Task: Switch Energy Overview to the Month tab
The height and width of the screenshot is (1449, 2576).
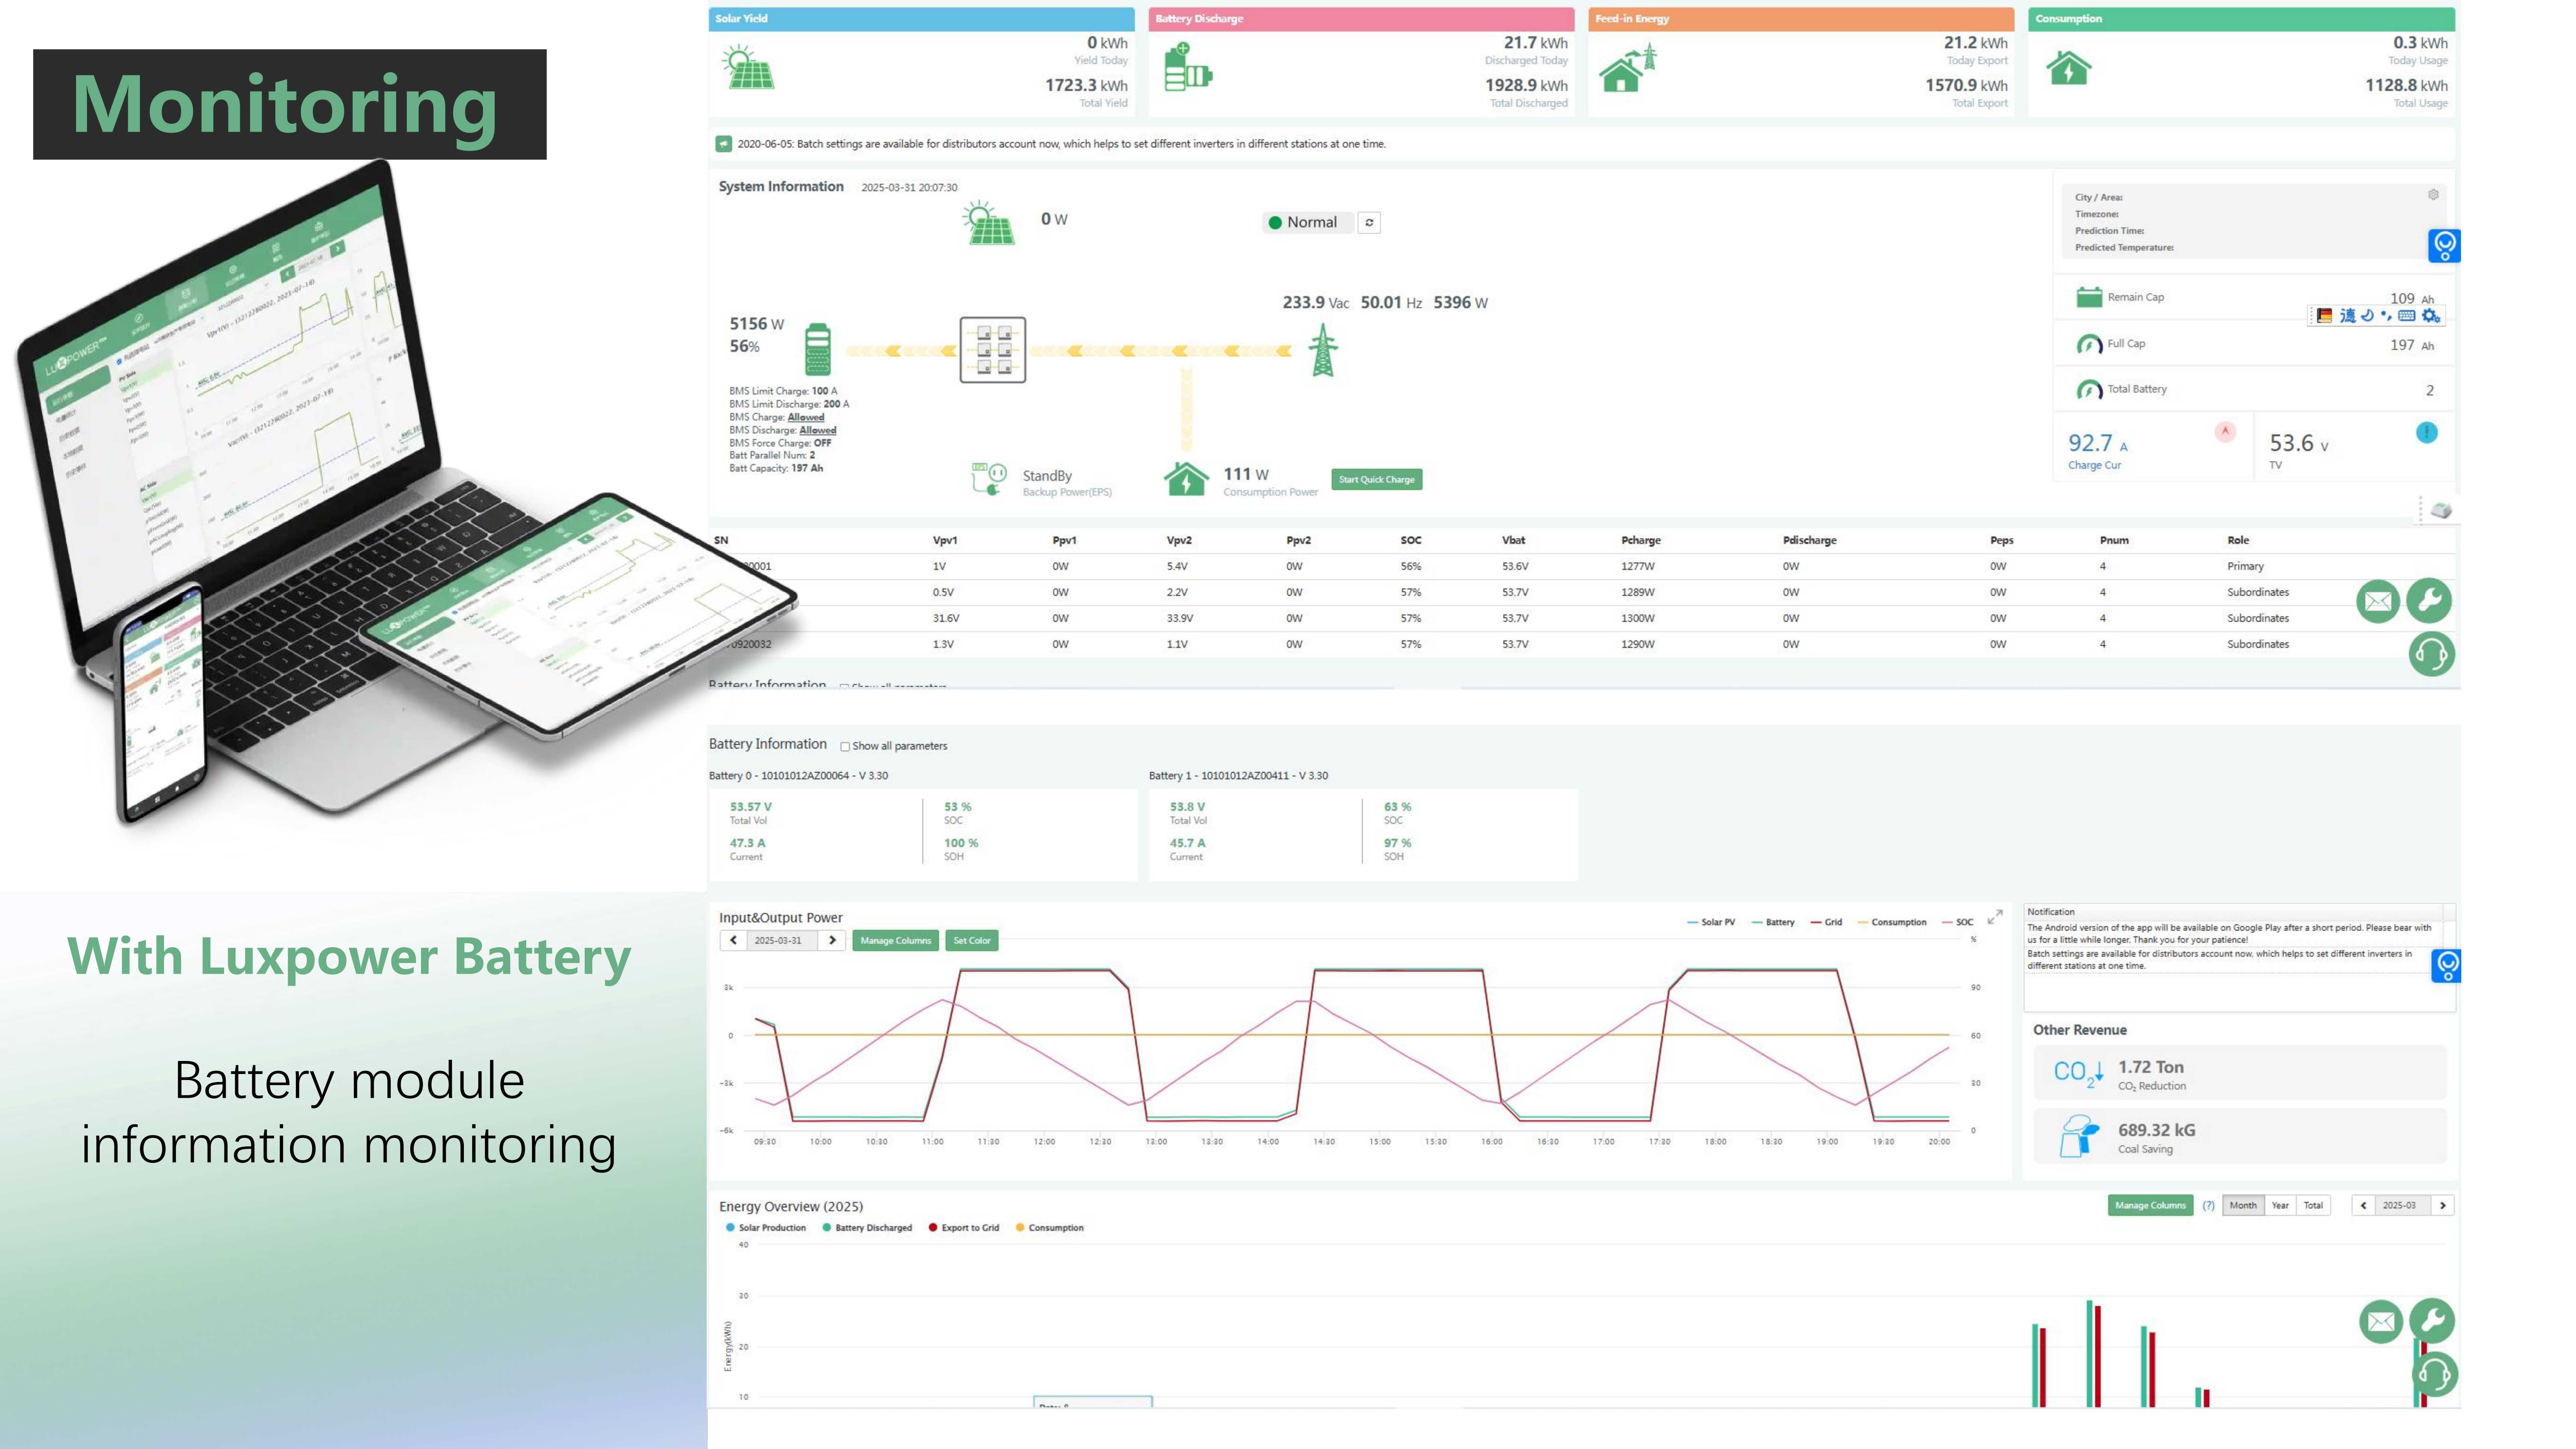Action: pyautogui.click(x=2243, y=1206)
